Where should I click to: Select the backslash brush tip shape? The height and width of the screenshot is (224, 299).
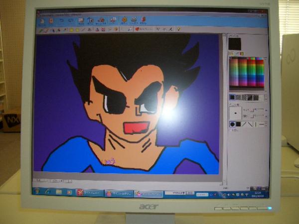click(250, 124)
